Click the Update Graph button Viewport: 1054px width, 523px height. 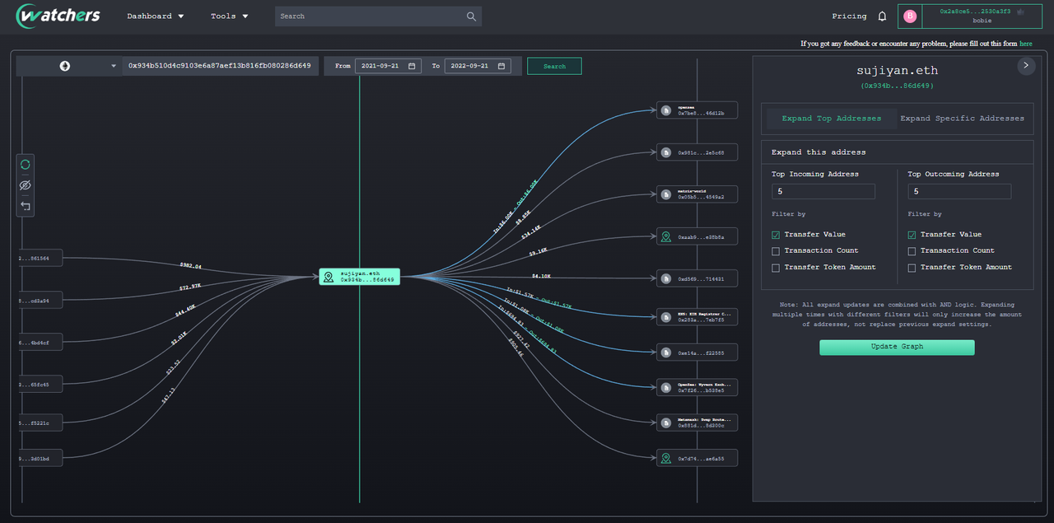click(x=897, y=347)
